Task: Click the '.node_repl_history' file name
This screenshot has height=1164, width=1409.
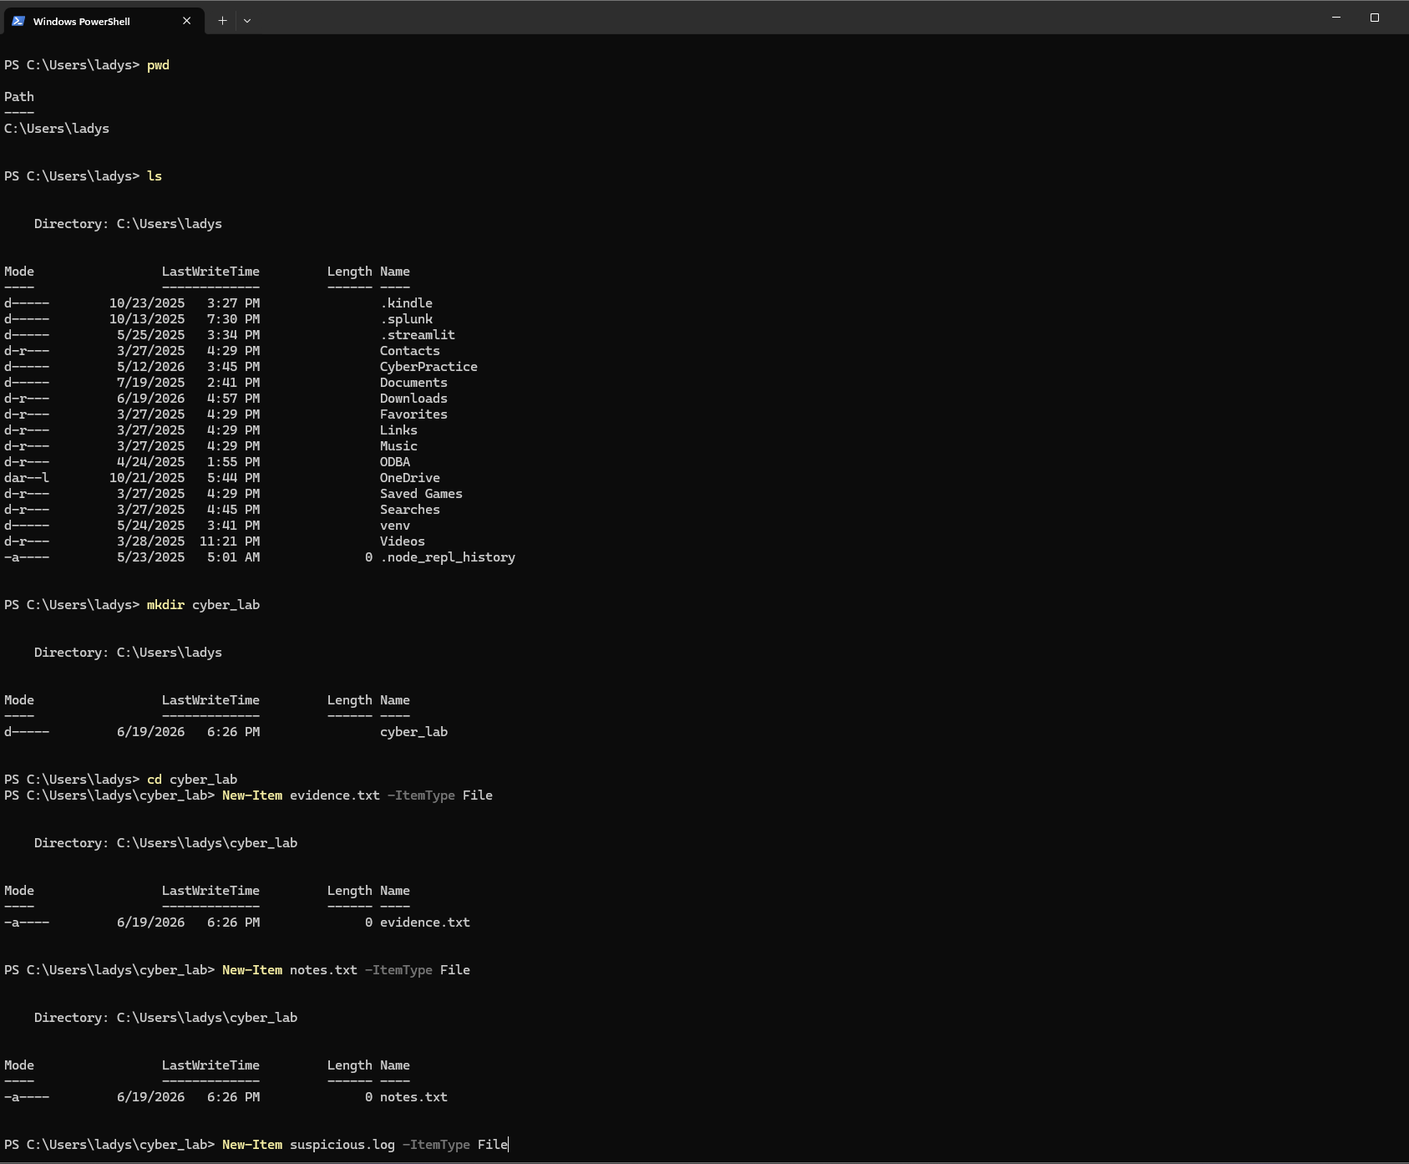Action: (x=448, y=557)
